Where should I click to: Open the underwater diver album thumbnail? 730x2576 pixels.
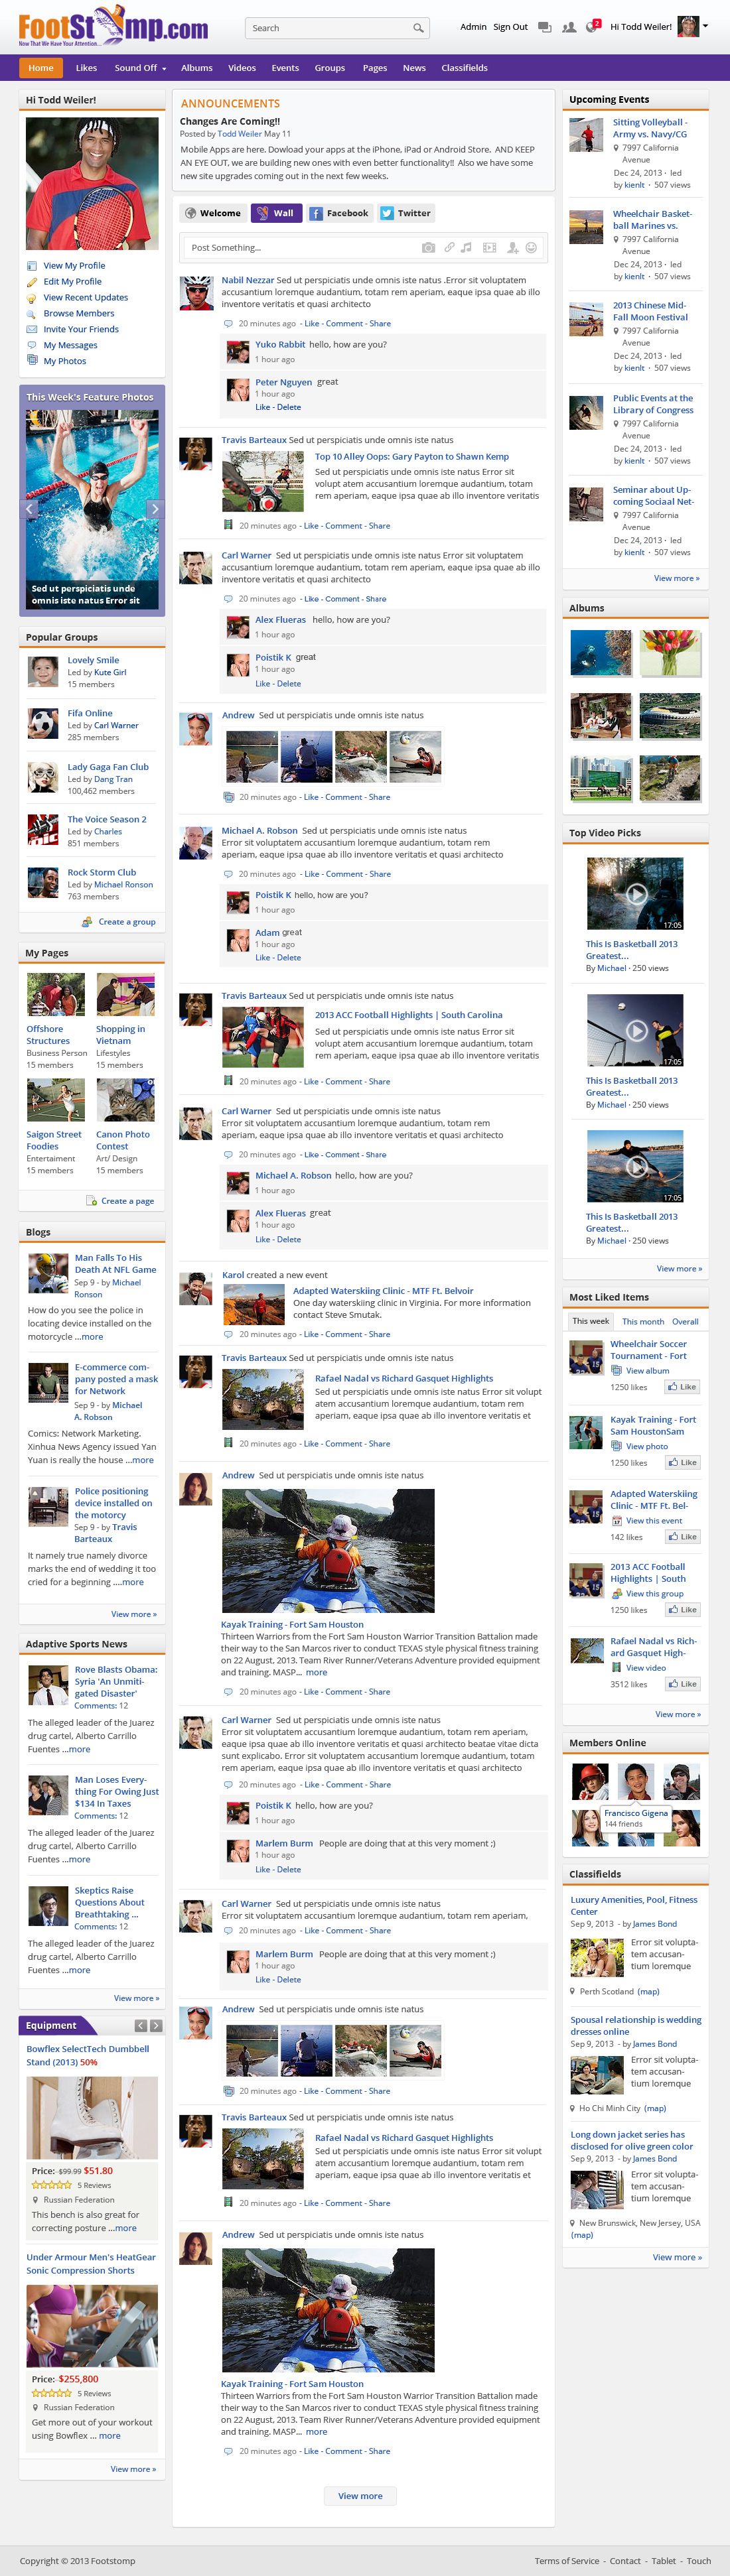(x=601, y=653)
